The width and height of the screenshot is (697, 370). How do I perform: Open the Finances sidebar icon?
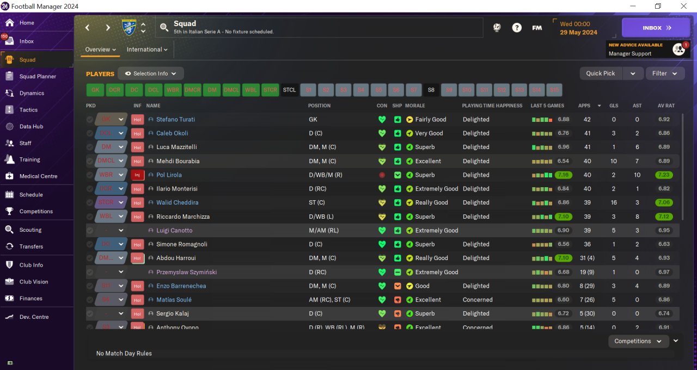[9, 298]
